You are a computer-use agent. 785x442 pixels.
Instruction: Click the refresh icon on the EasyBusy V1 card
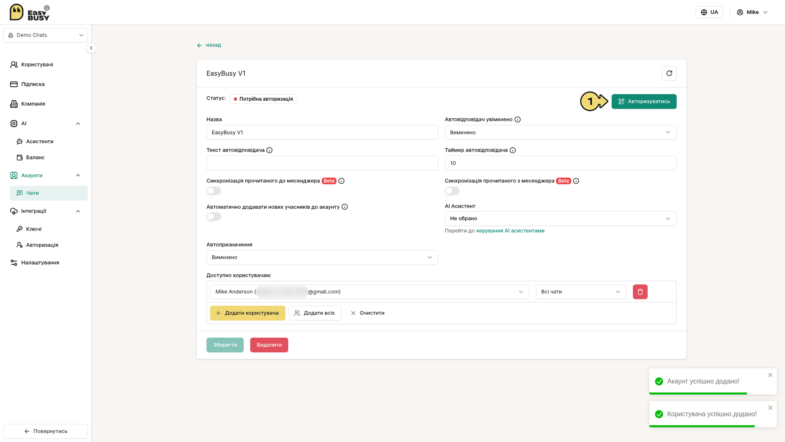669,73
